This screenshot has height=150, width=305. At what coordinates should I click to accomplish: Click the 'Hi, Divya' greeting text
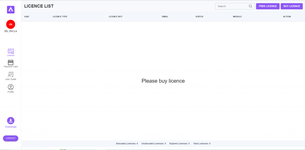pos(11,31)
